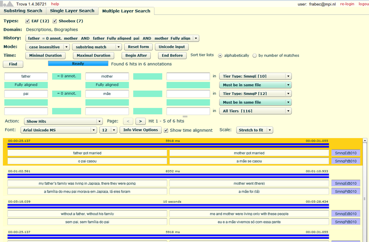Viewport: 369px width, 242px height.
Task: Select annotation 'without a father, without his family'
Action: point(87,214)
